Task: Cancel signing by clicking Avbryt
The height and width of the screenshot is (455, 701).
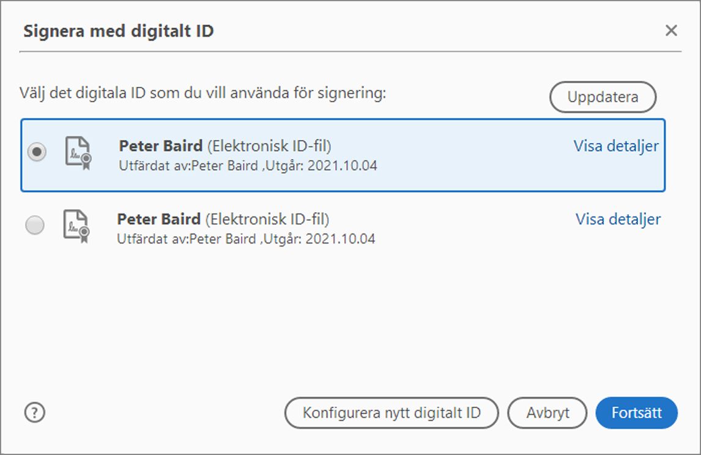Action: click(547, 413)
